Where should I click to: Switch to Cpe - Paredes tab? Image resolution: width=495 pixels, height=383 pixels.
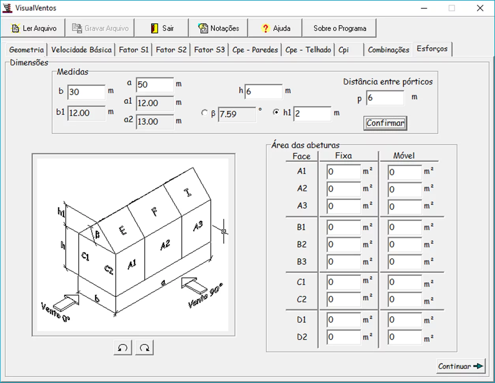click(x=255, y=50)
